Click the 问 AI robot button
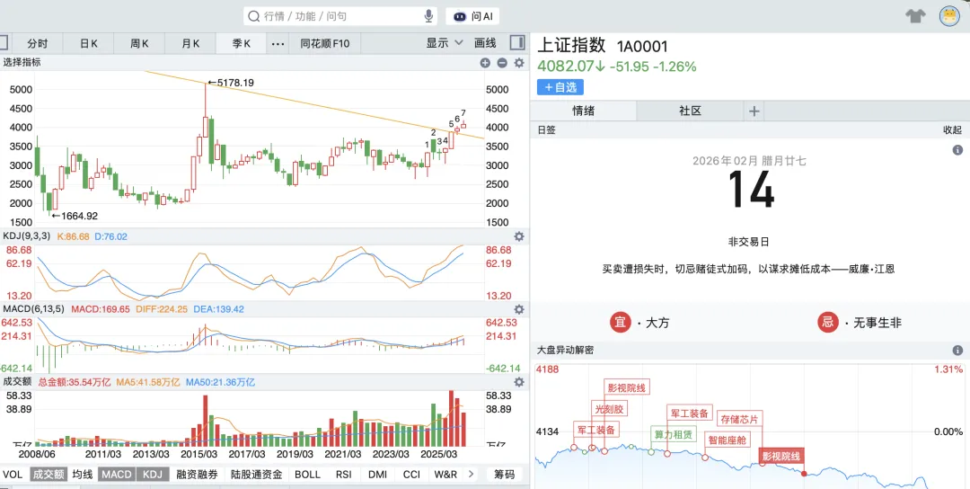Viewport: 970px width, 489px height. point(472,17)
